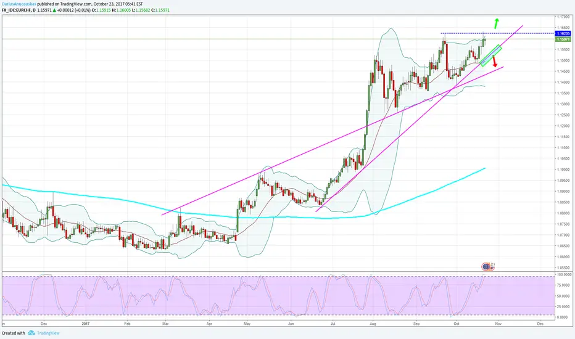575x339 pixels.
Task: Select the blue dotted horizontal resistance line
Action: [498, 33]
